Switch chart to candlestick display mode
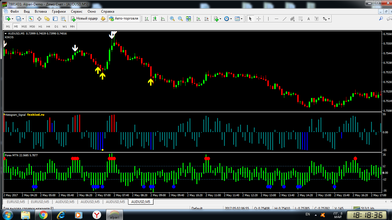 click(x=155, y=19)
